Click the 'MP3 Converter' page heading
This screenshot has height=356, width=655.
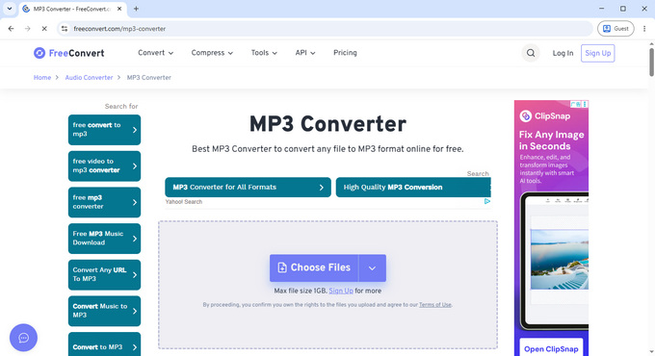pyautogui.click(x=327, y=124)
